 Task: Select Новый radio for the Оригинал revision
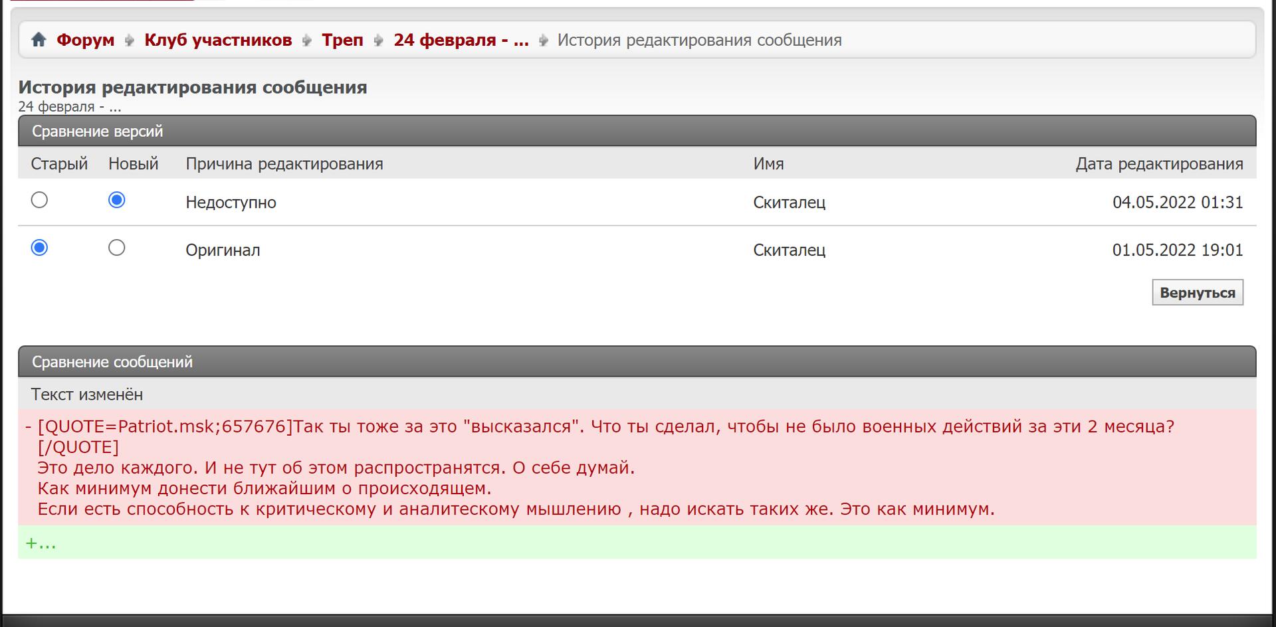117,248
